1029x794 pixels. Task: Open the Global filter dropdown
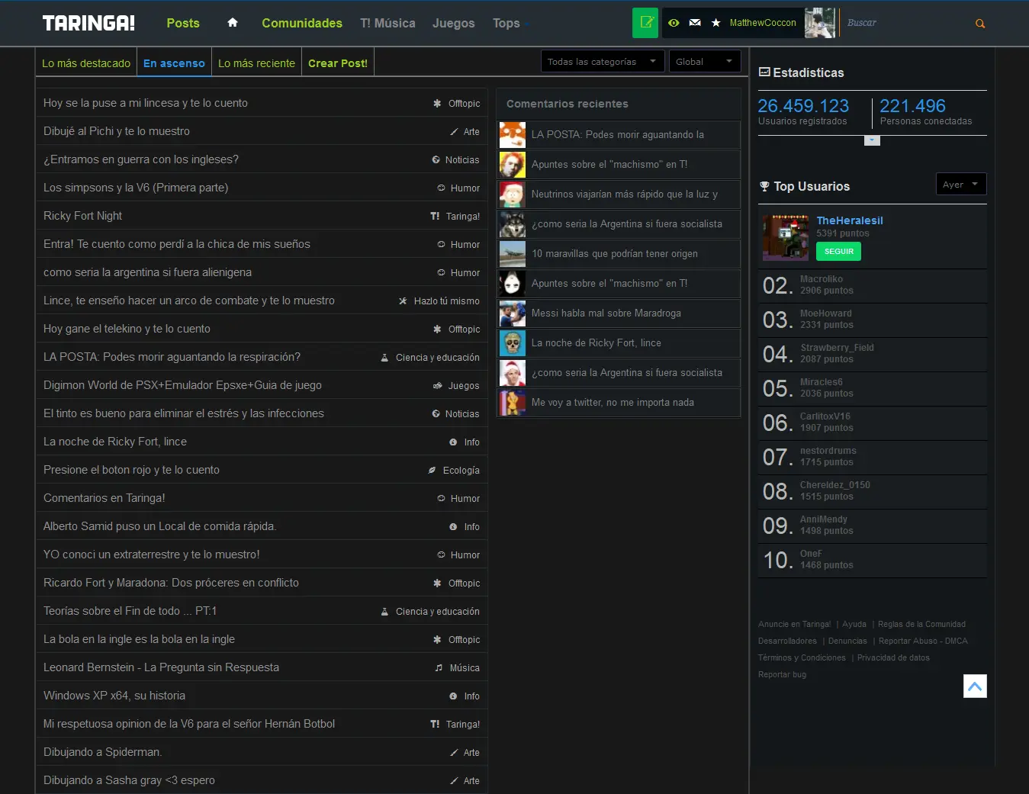tap(705, 62)
